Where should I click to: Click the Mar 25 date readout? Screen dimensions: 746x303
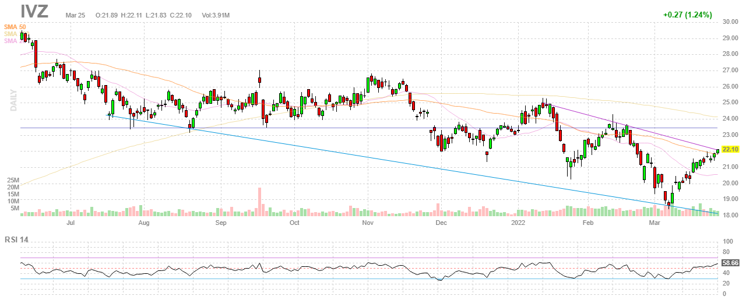pos(76,15)
